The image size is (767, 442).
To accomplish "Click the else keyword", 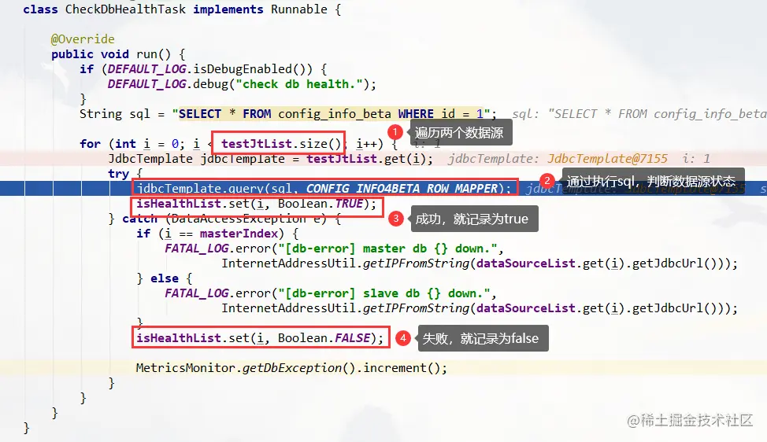I will tap(165, 278).
